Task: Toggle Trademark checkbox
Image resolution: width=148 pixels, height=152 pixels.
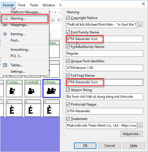Action: point(68,119)
